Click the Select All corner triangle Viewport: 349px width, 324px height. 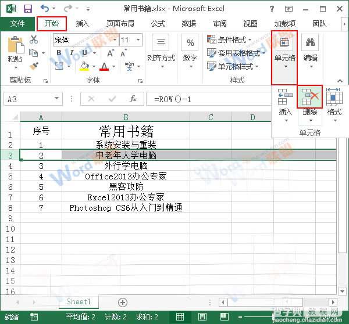click(15, 117)
